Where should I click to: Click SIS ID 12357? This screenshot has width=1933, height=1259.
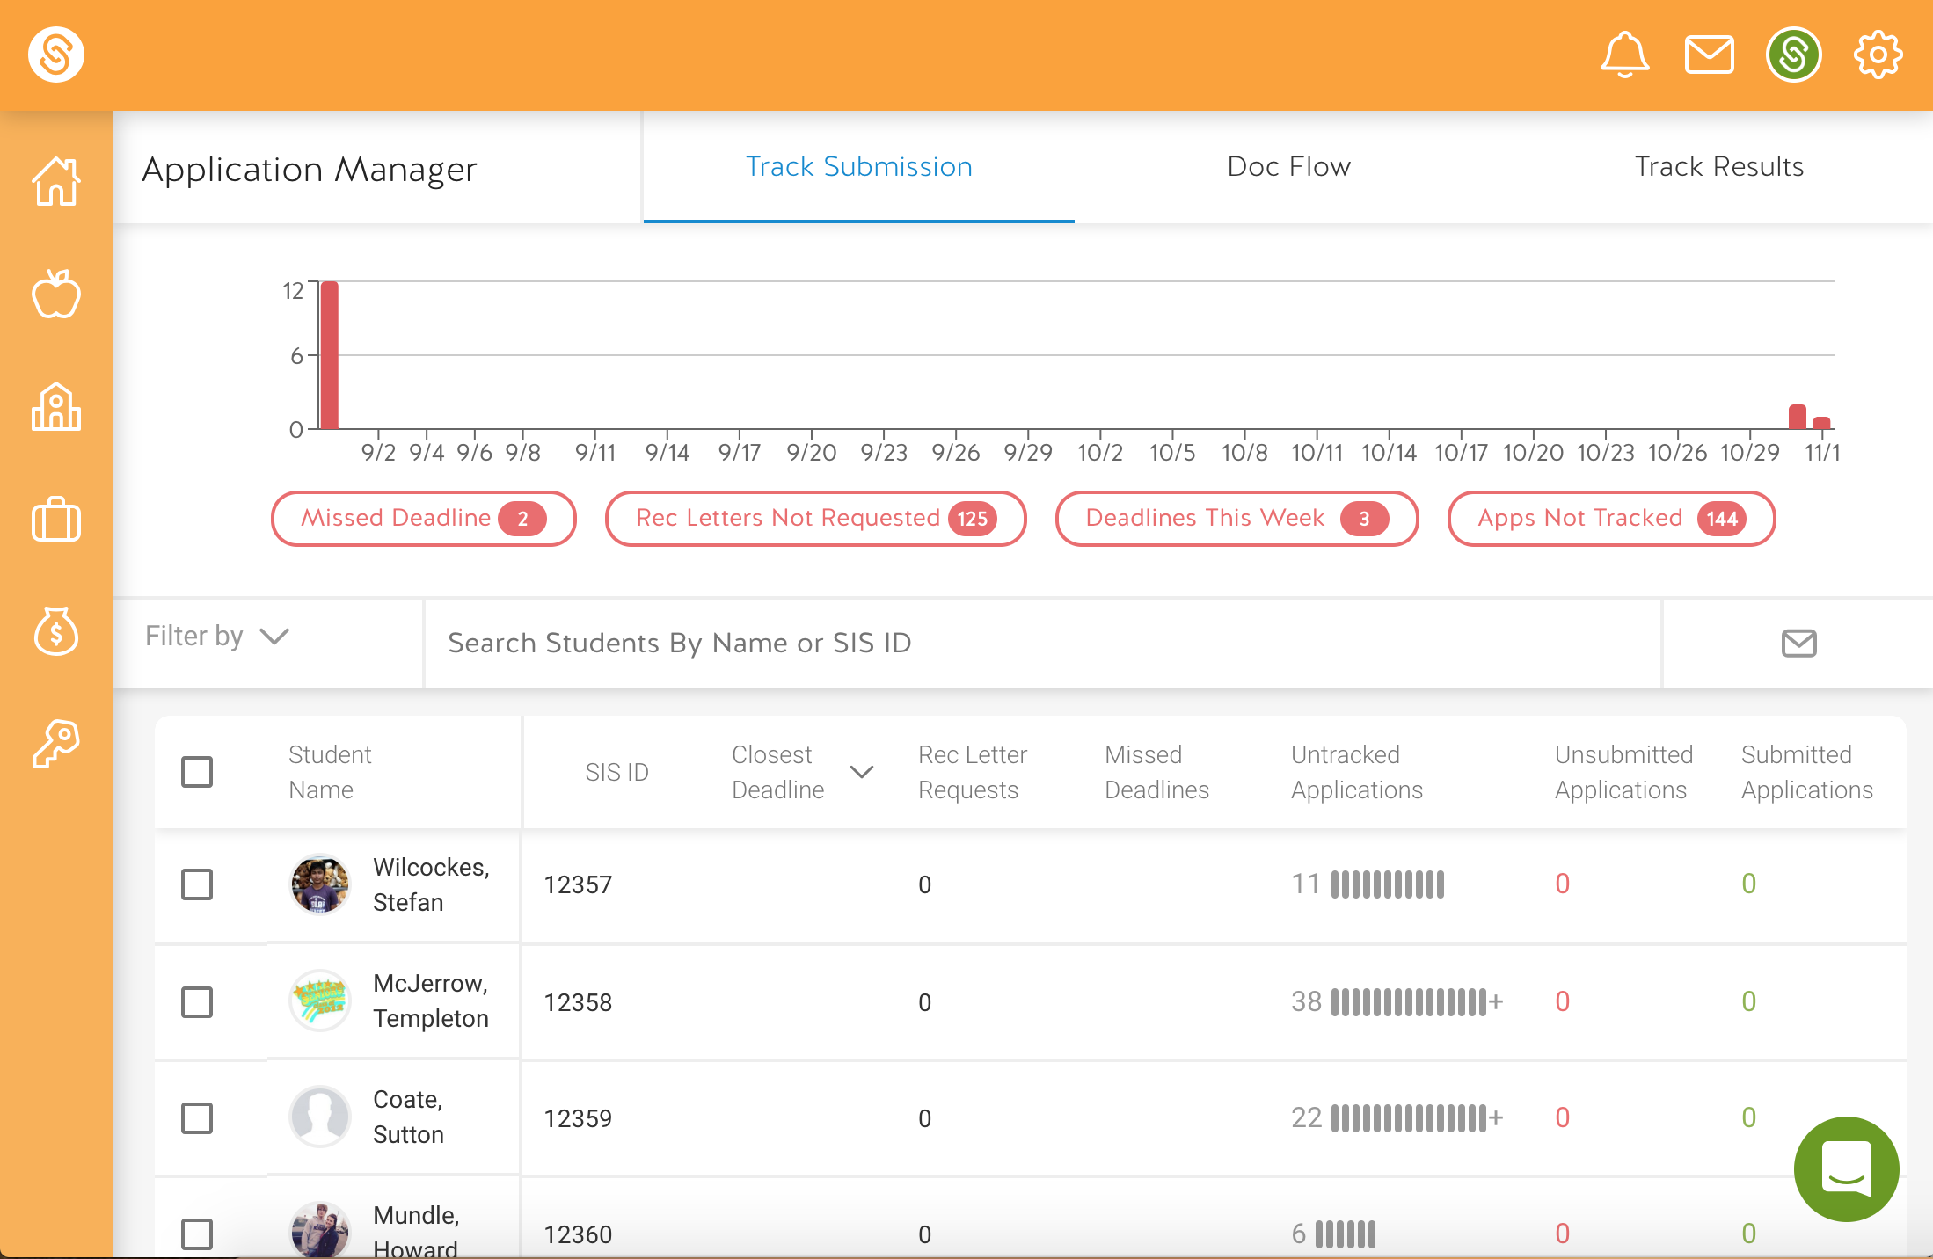point(578,884)
